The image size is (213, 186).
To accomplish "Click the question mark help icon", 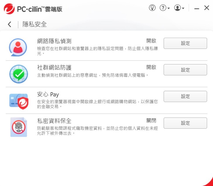I will 163,8.
